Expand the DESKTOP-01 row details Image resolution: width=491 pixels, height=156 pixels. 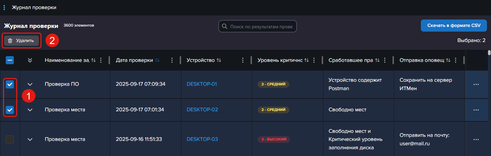tap(30, 84)
